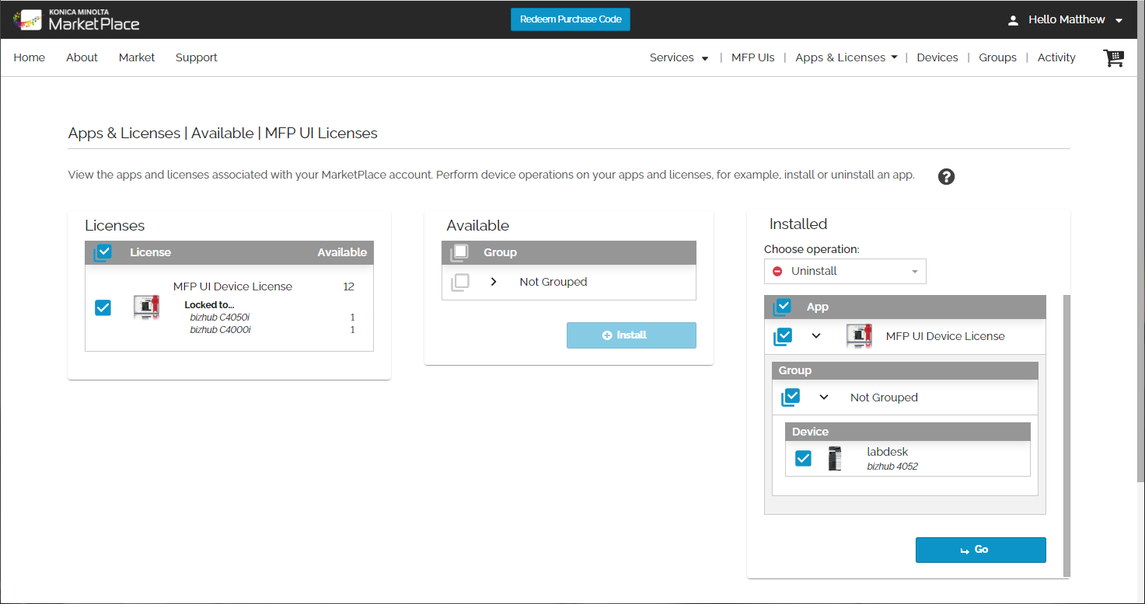Uncheck Not Grouped checkbox in Installed panel
This screenshot has width=1145, height=604.
pyautogui.click(x=791, y=397)
